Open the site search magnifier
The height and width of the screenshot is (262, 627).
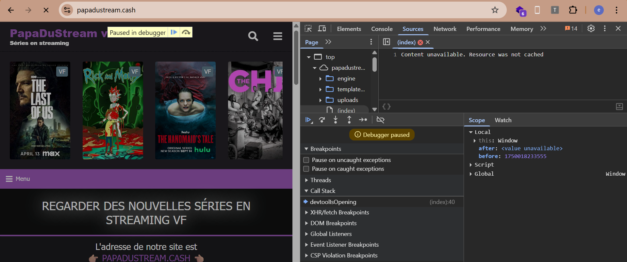click(x=253, y=36)
